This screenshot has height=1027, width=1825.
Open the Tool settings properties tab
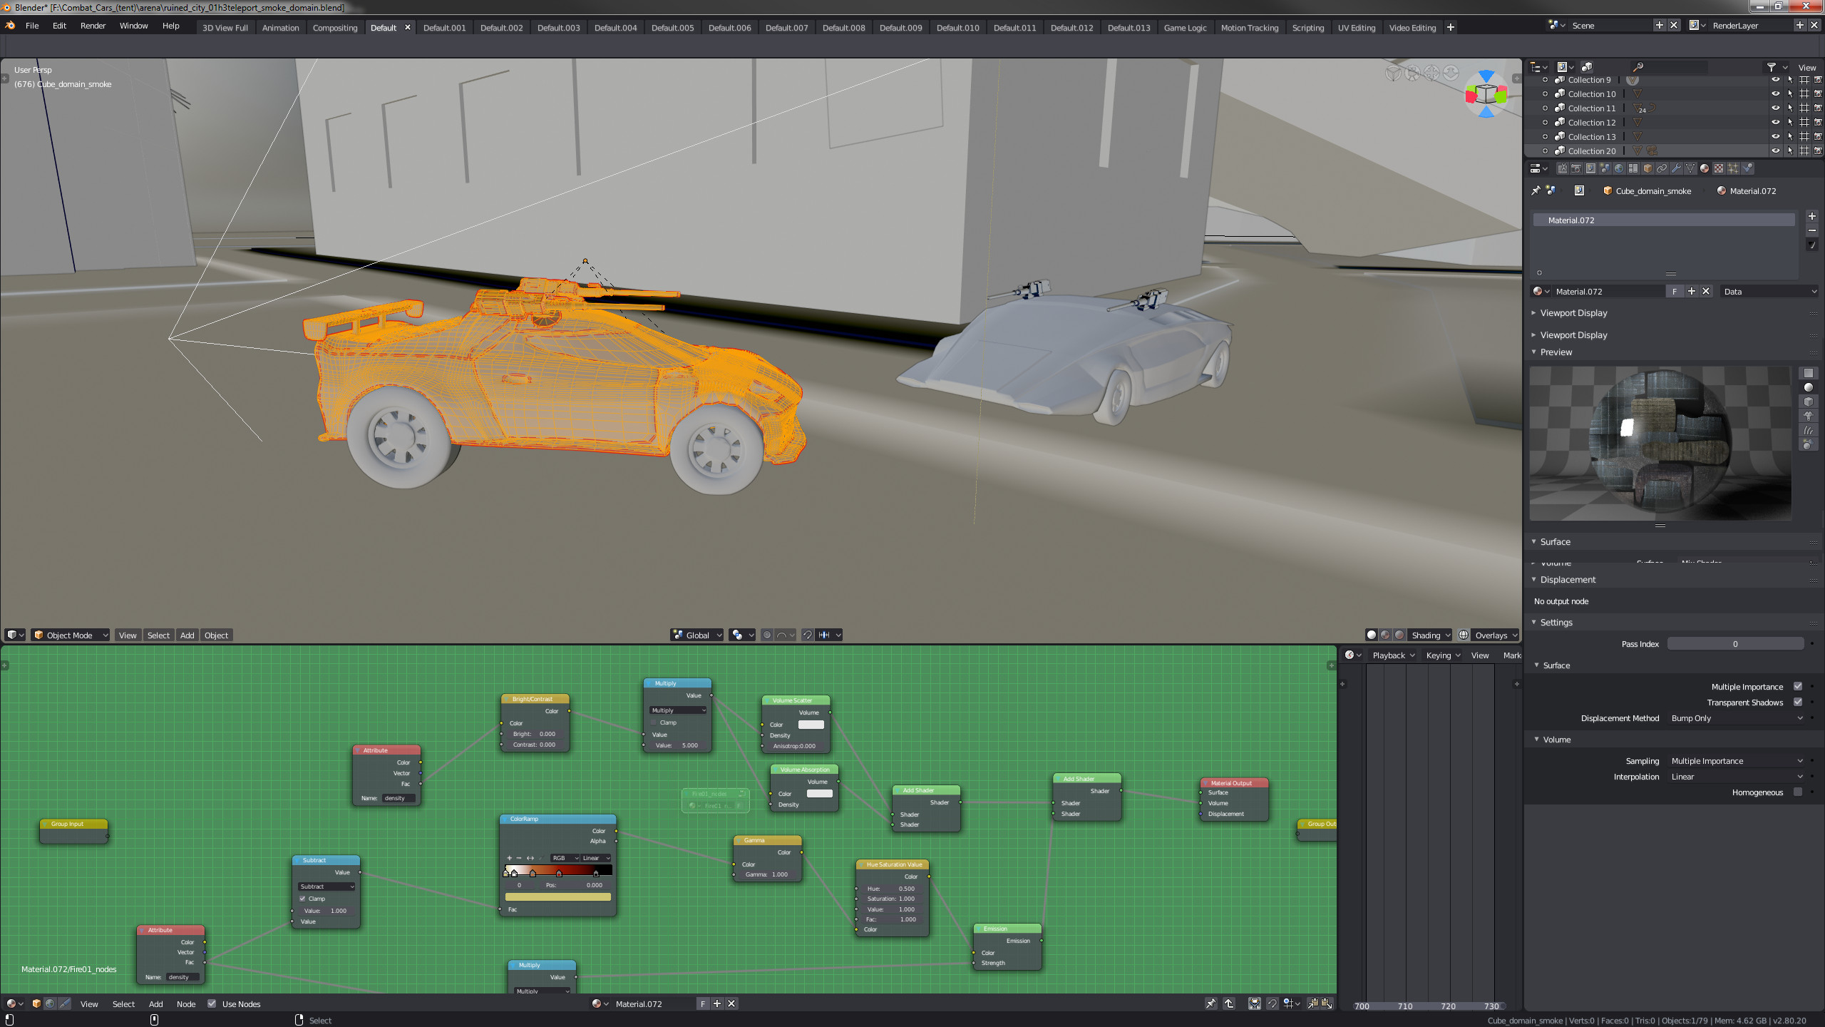coord(1563,168)
